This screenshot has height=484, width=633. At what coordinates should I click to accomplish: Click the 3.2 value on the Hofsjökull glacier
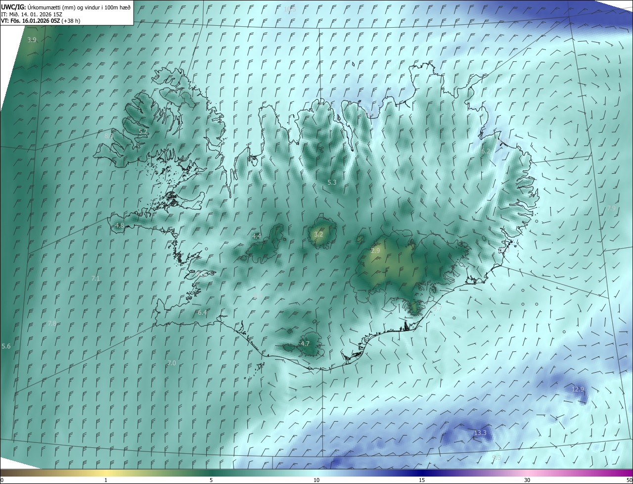pos(318,234)
